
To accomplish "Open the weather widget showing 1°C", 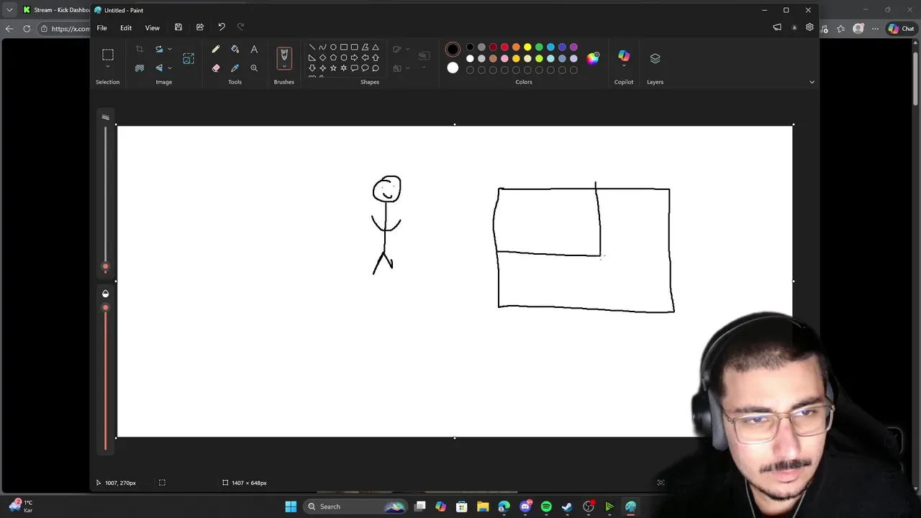I will point(20,506).
